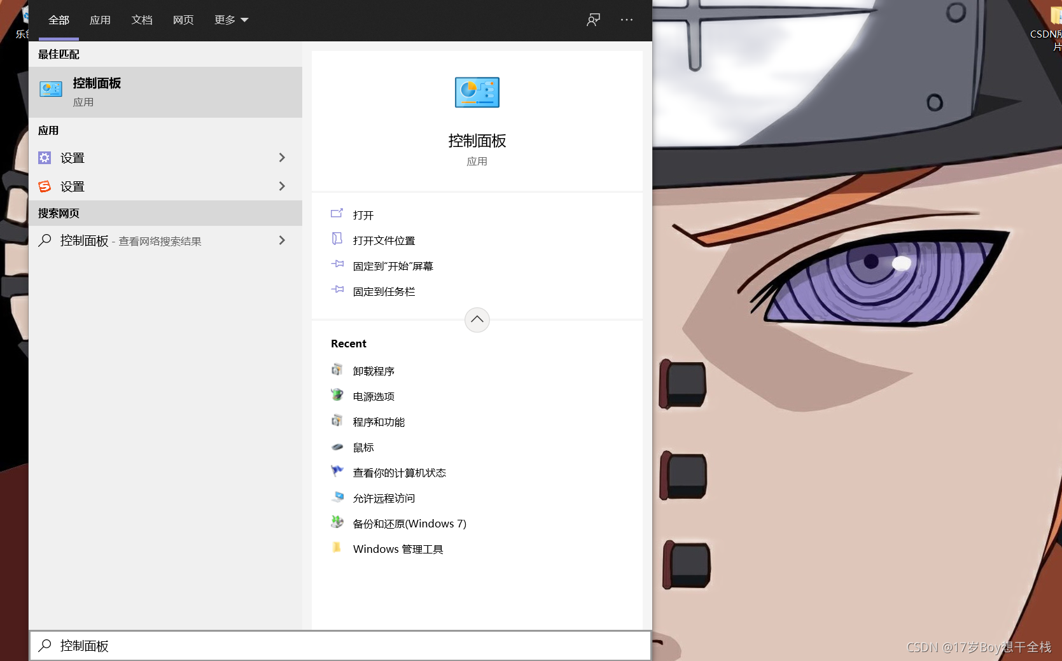Click the 程序和功能 icon

[337, 421]
